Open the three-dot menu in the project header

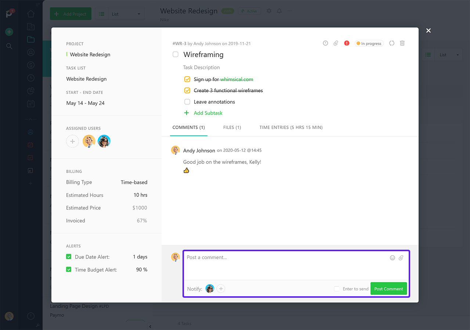coord(290,11)
